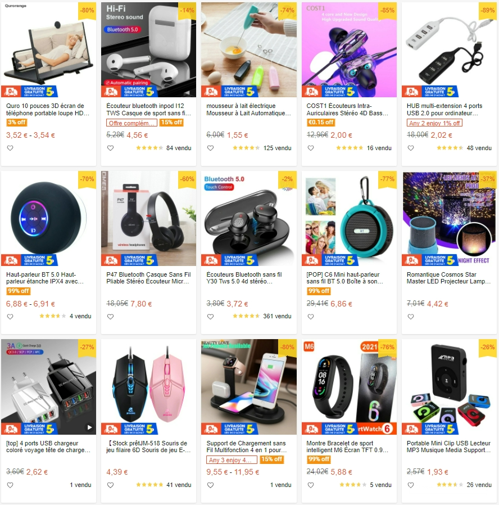Click the Offre complém... coupon tag

tap(131, 123)
